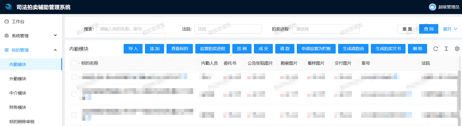Click the 重置 button
This screenshot has width=462, height=126.
407,29
